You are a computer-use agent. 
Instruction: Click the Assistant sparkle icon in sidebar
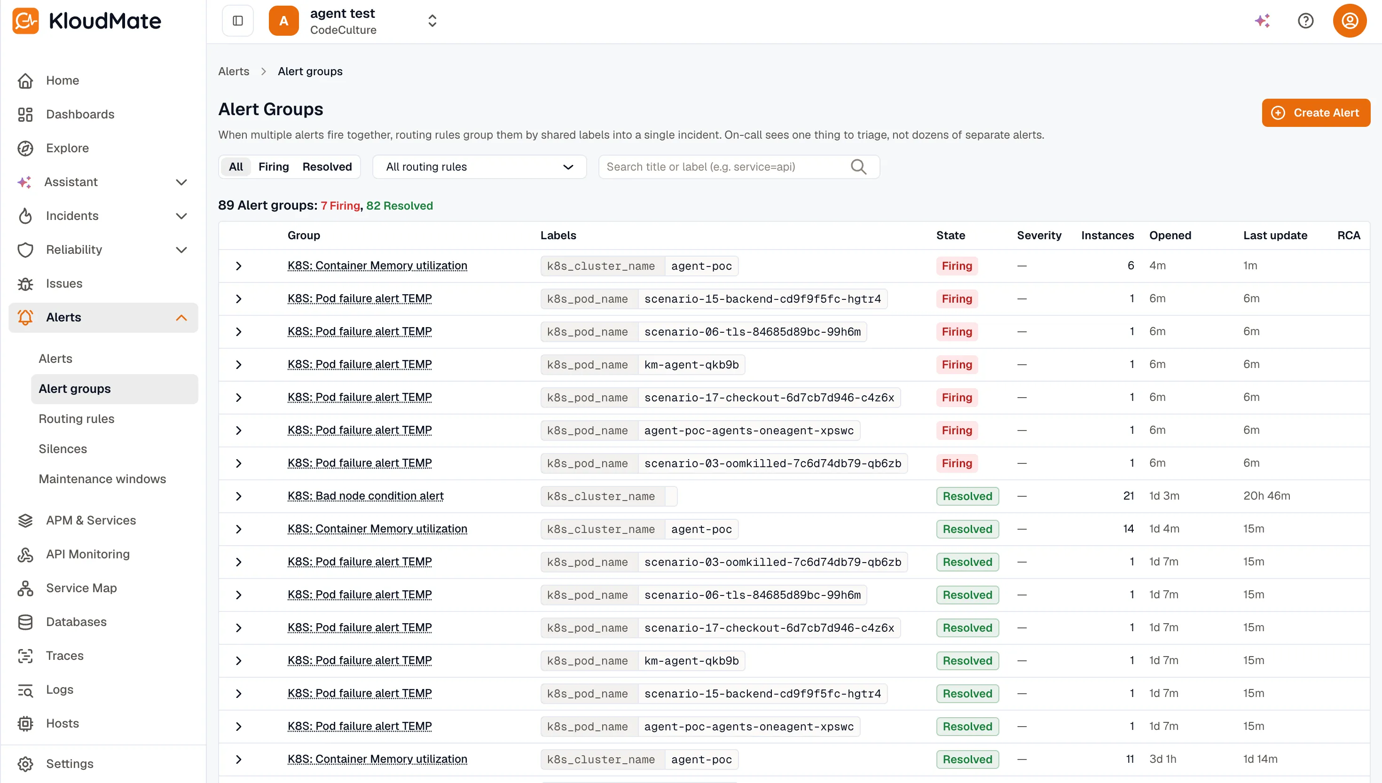[x=24, y=182]
